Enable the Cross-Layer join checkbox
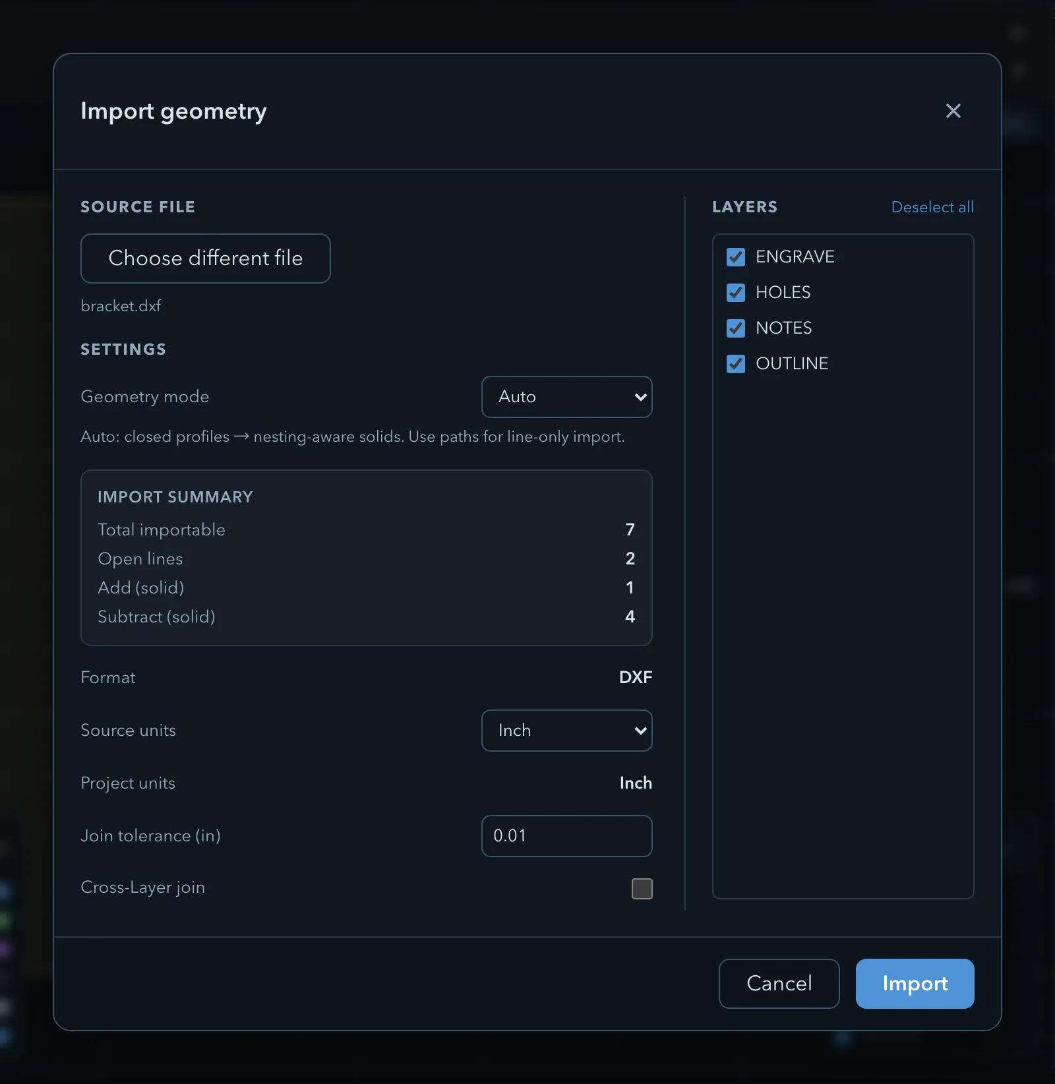Viewport: 1055px width, 1084px height. pos(642,889)
